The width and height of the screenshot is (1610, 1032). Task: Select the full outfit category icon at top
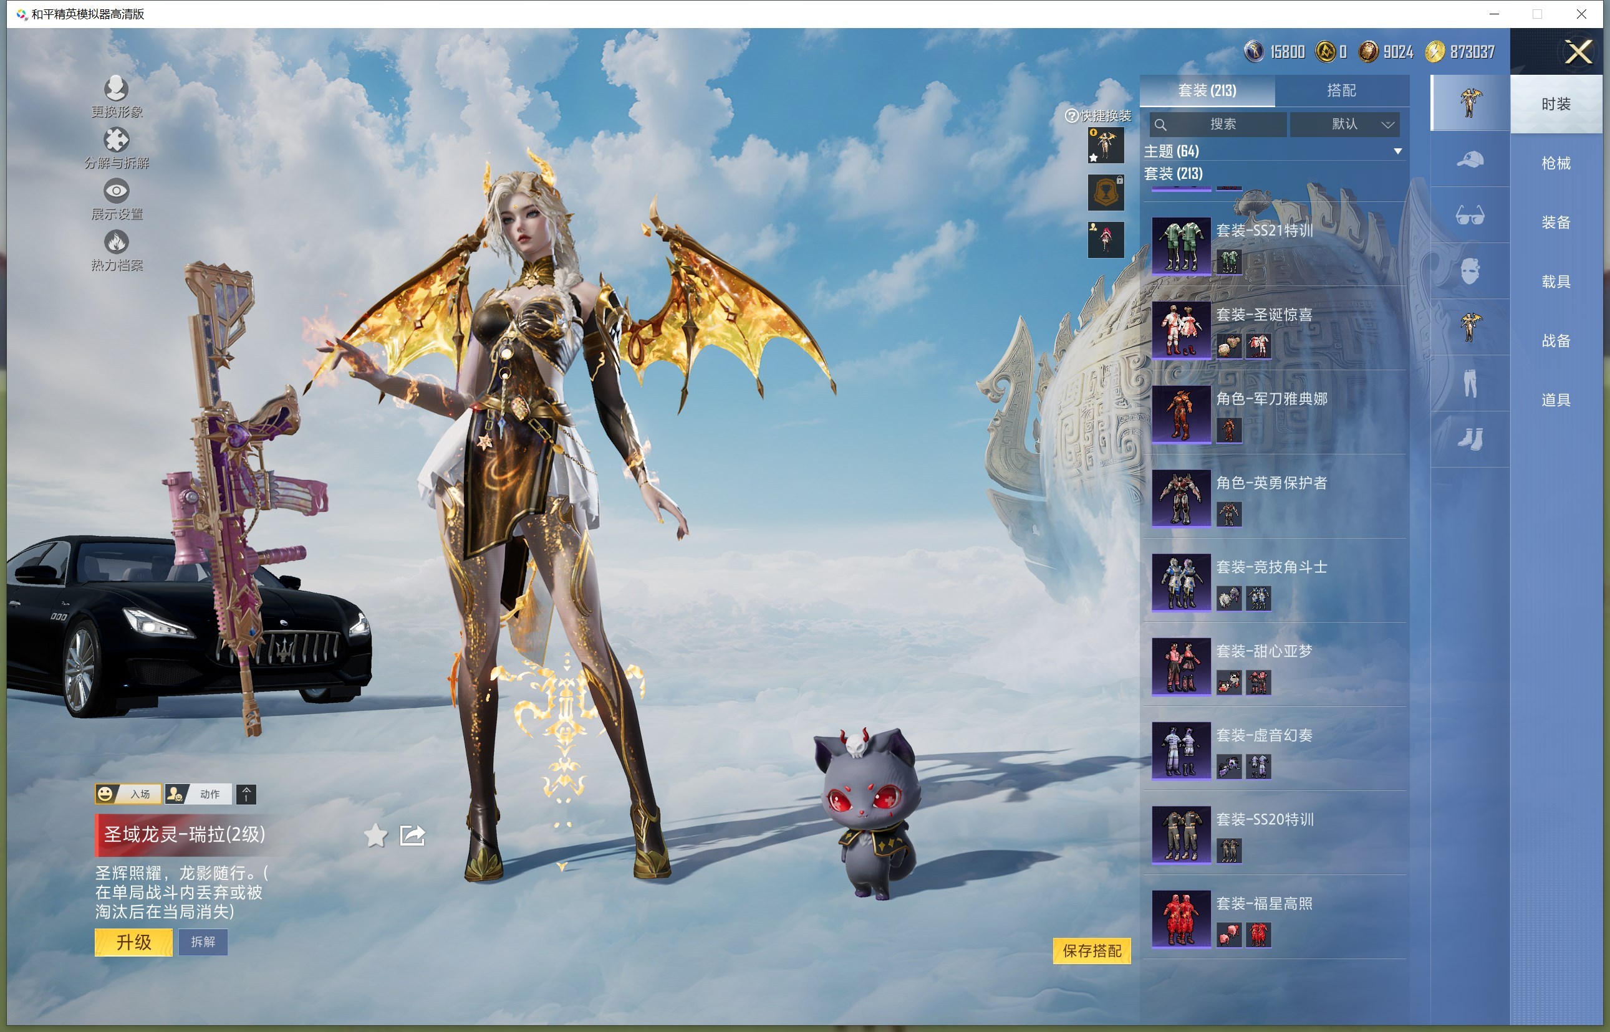pos(1470,103)
